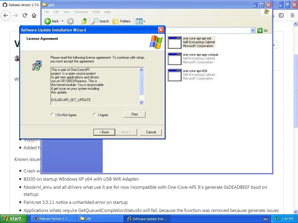The height and width of the screenshot is (223, 298).
Task: Switch to Software Update Inst taskbar item
Action: click(147, 219)
